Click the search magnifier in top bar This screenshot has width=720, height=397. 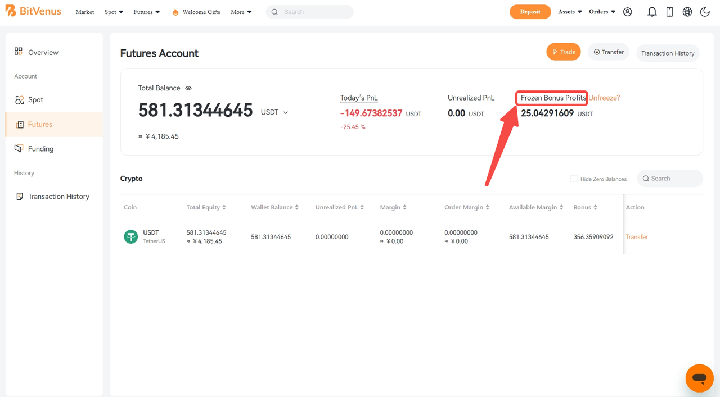[274, 12]
